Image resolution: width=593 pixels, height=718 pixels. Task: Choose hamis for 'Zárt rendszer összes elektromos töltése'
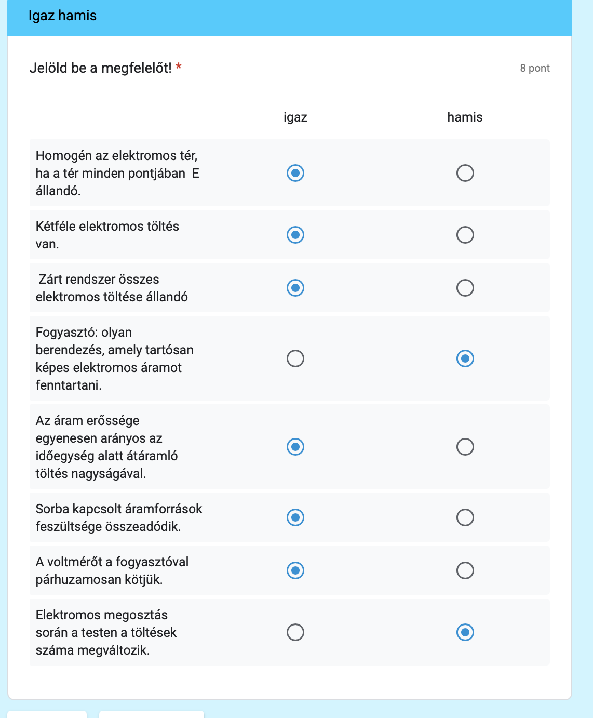[x=465, y=288]
